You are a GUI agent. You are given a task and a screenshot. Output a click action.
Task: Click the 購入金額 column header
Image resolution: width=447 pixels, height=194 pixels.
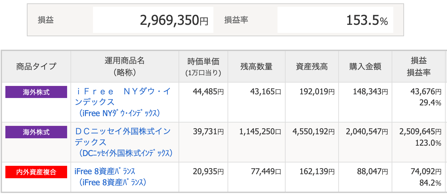365,66
